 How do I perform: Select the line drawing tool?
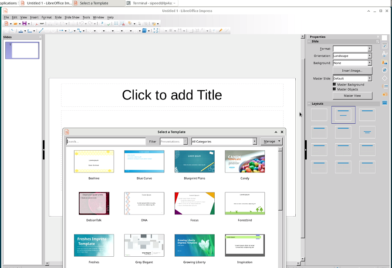(41, 30)
